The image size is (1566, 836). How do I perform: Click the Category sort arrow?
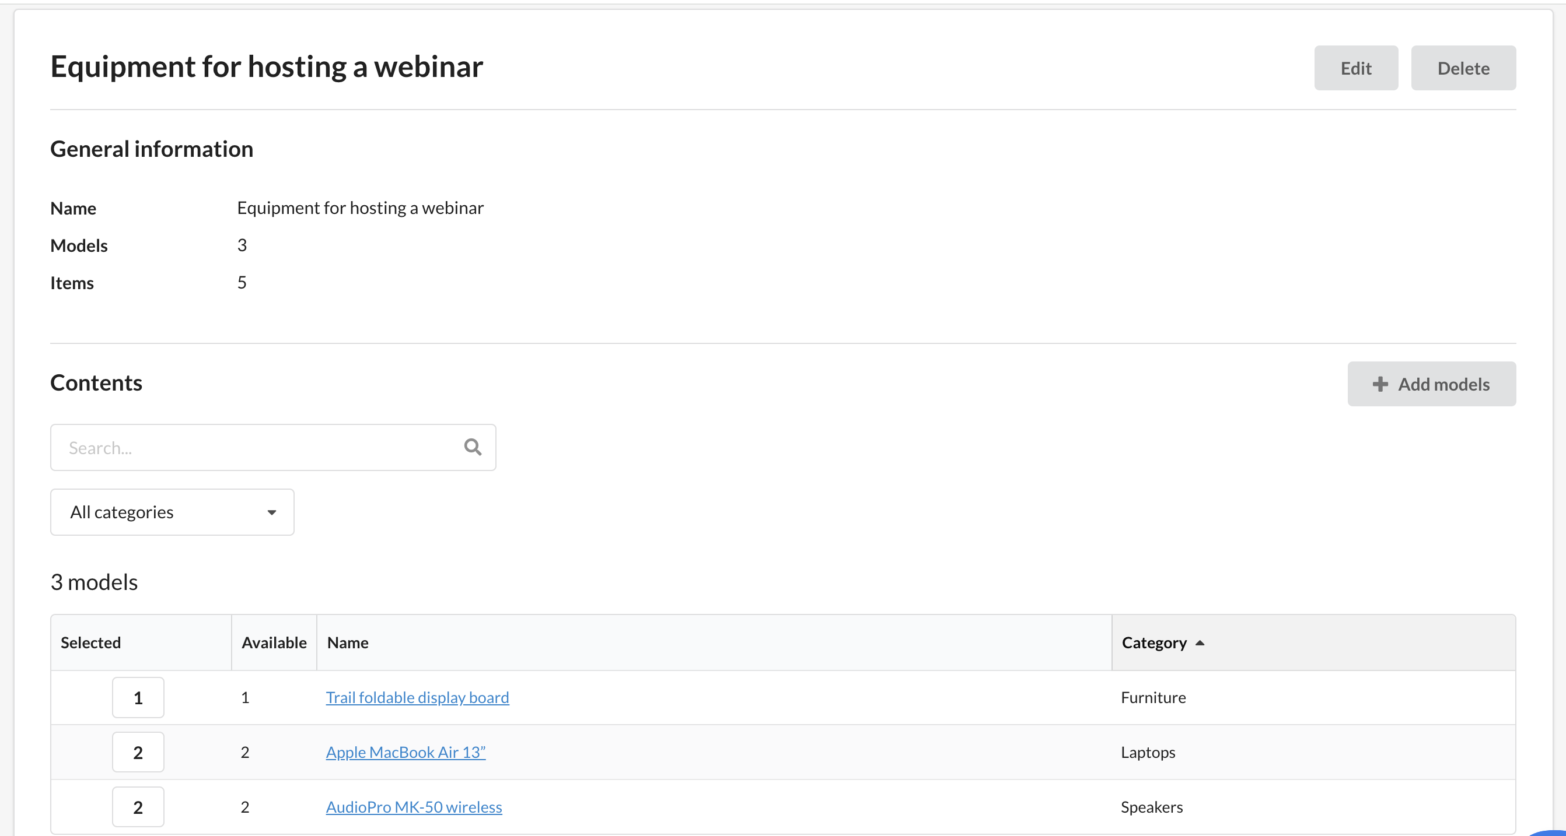click(x=1200, y=643)
